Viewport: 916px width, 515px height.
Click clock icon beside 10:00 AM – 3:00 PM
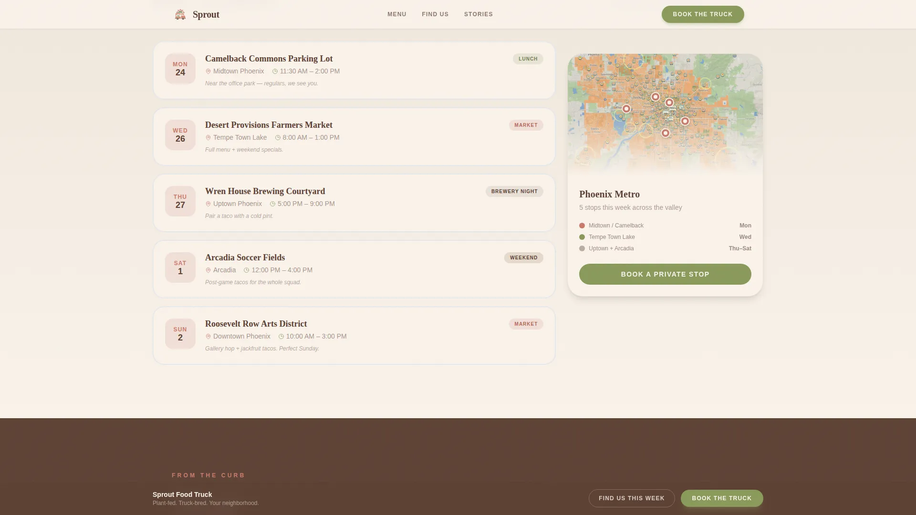coord(281,337)
